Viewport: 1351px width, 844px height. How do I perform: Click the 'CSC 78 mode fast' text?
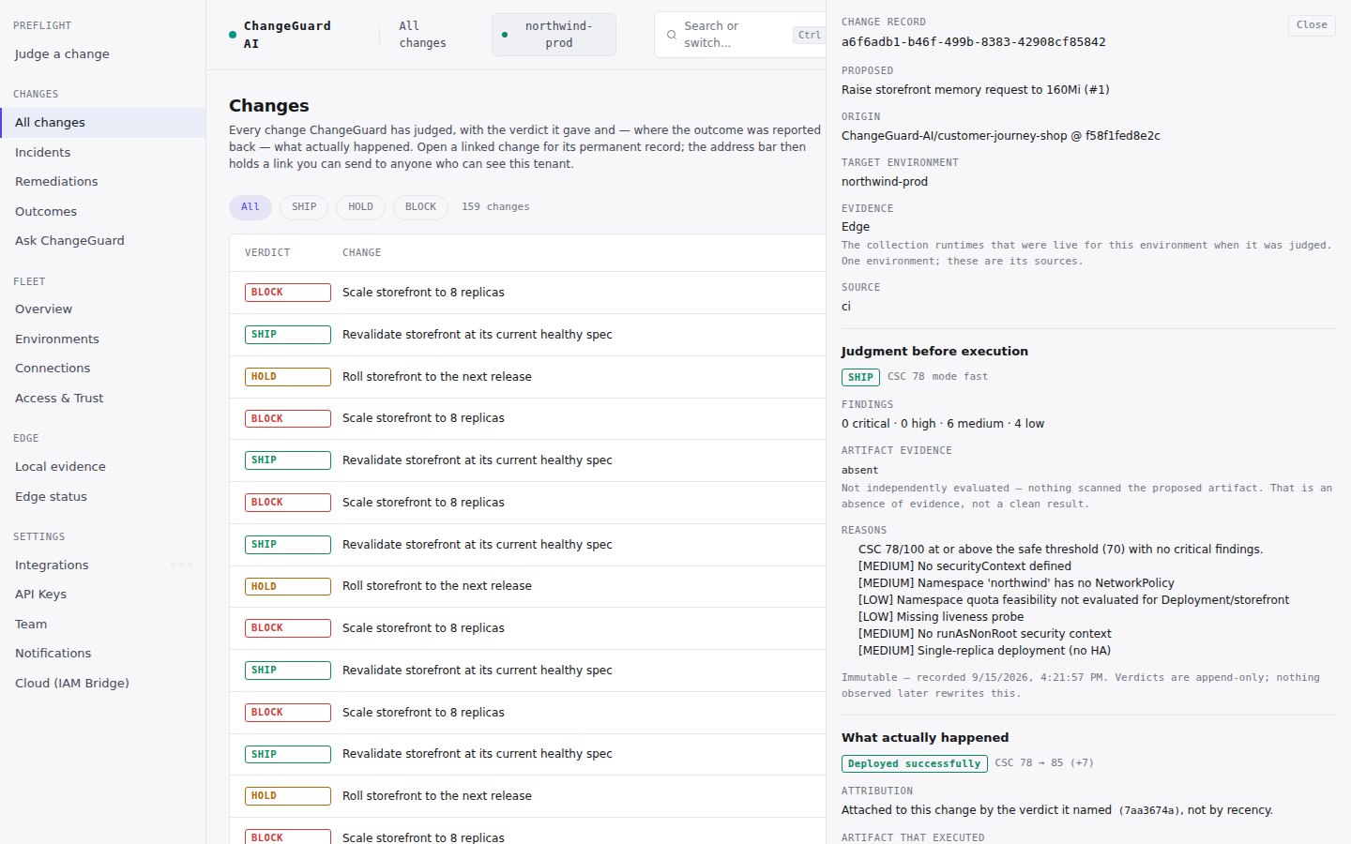(937, 377)
